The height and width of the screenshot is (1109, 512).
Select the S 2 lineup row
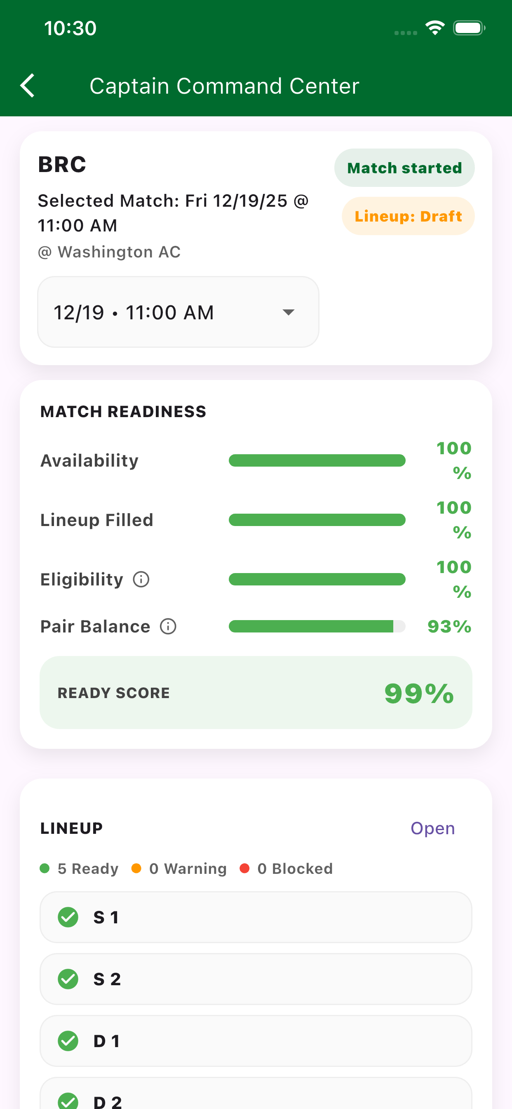coord(256,979)
